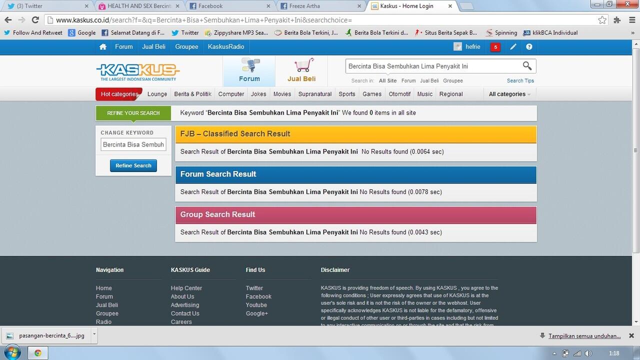Open the Berita & Politik category
Screen dimensions: 640x360
click(192, 94)
